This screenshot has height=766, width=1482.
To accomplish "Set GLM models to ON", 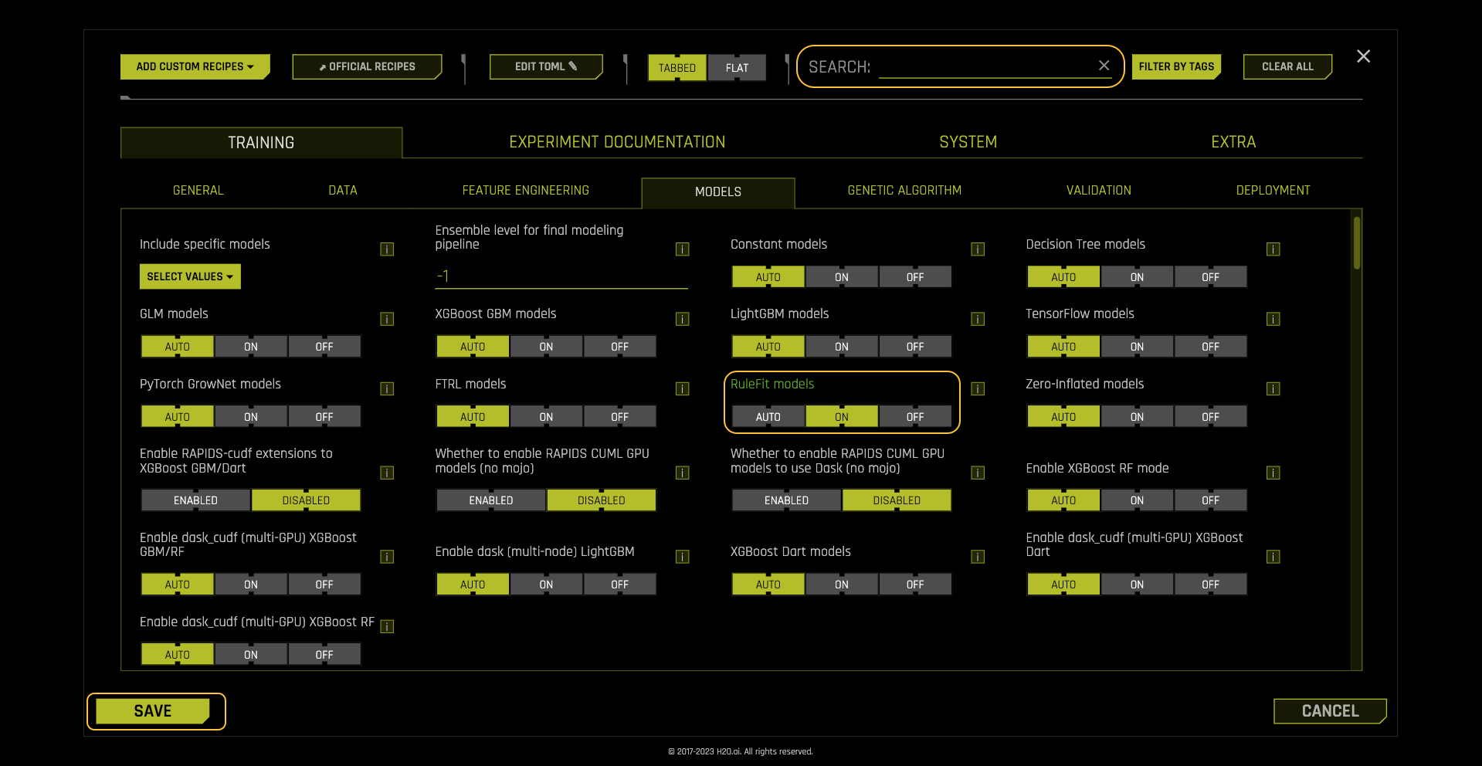I will (251, 346).
